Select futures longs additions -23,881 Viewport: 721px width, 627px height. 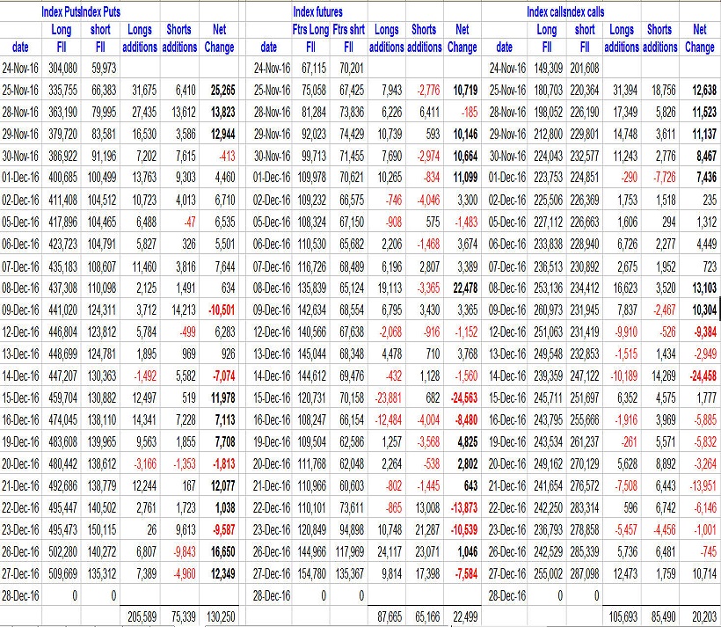(x=389, y=397)
